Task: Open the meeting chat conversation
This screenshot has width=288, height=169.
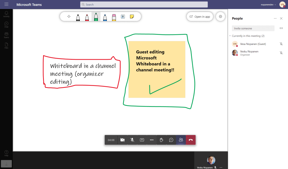Action: coord(171,140)
